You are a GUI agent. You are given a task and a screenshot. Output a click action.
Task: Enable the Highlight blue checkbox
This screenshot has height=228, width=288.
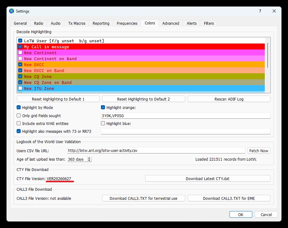pyautogui.click(x=103, y=123)
